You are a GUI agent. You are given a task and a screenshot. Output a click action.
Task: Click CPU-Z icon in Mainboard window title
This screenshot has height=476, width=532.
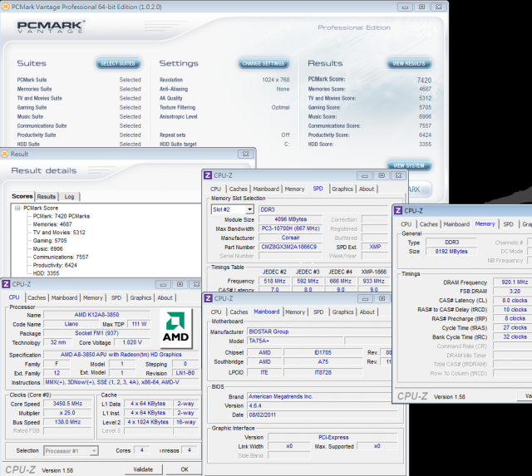(x=209, y=298)
